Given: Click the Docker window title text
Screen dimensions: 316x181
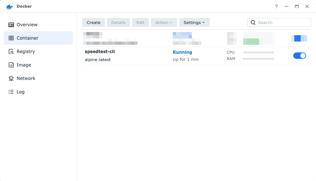Looking at the screenshot, I should 24,6.
